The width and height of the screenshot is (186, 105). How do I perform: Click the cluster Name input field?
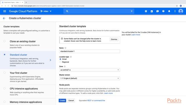coord(90,51)
